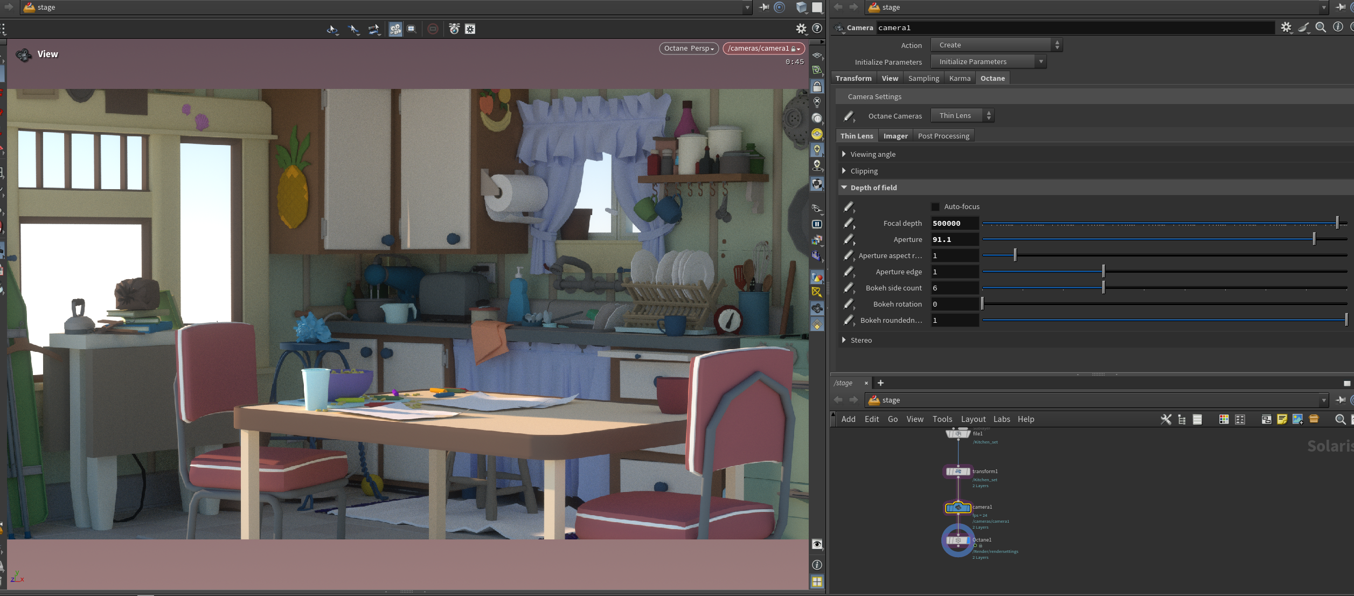Open the Labs menu in network editor
Screen dimensions: 1354x596
point(1001,419)
